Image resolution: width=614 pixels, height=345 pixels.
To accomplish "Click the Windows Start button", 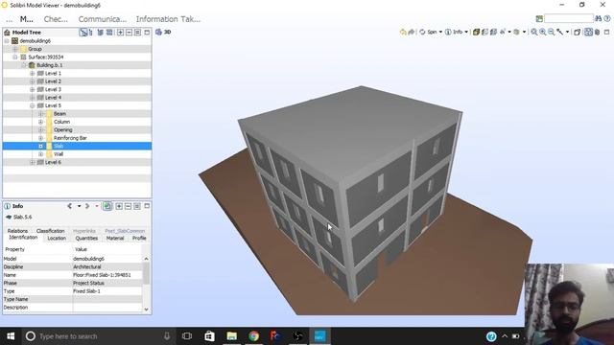I will 11,336.
